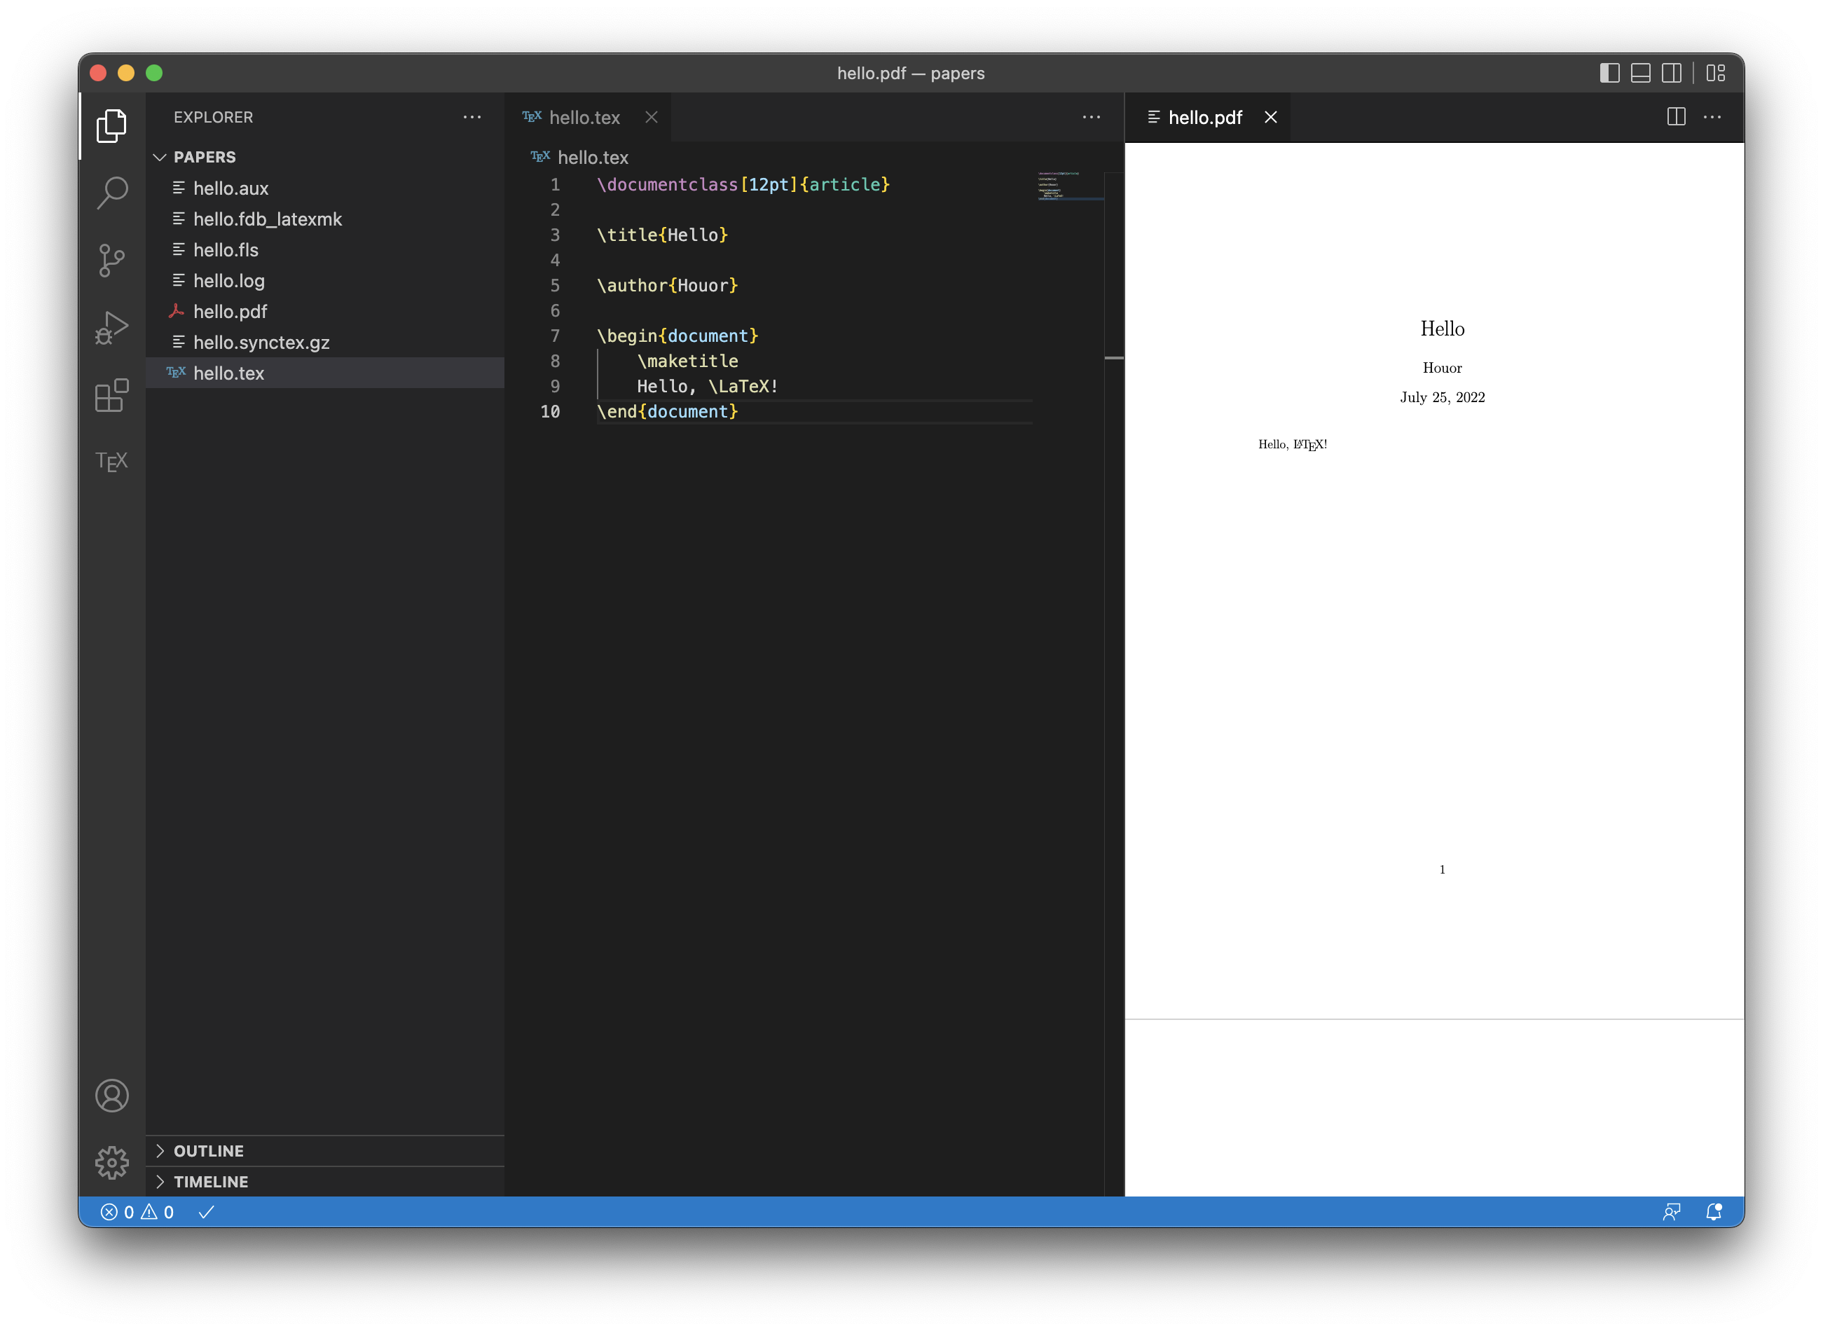Image resolution: width=1823 pixels, height=1331 pixels.
Task: Open the Run and Debug view
Action: (x=112, y=327)
